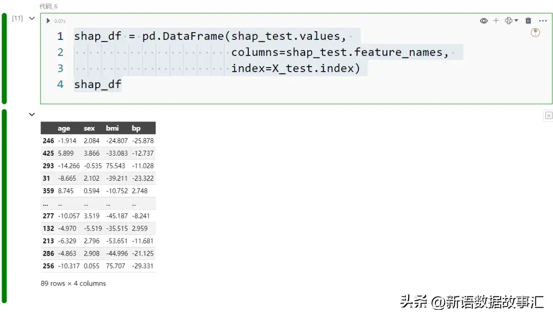Place cursor on code line 4 'shap_df'

pyautogui.click(x=98, y=84)
